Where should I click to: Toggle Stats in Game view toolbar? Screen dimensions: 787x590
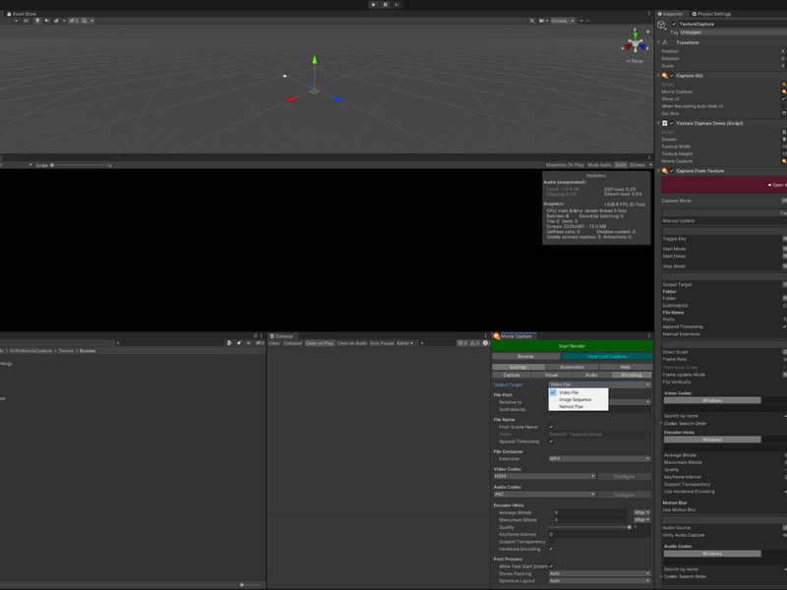coord(621,165)
